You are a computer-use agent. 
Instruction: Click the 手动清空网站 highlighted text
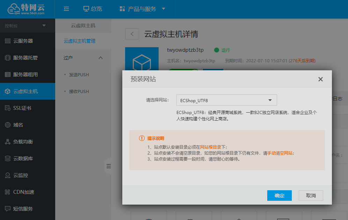(x=280, y=153)
